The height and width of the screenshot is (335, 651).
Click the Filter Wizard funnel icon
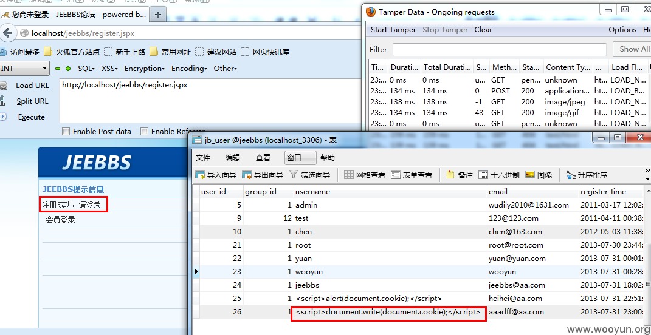[294, 175]
